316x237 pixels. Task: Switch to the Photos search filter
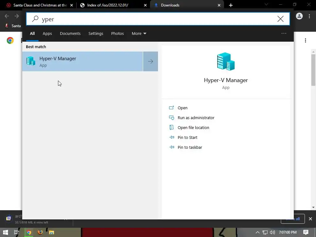click(117, 33)
